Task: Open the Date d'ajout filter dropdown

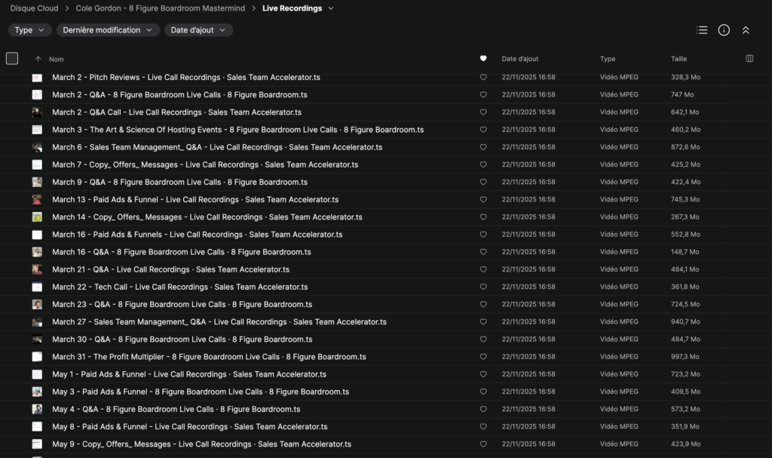Action: (x=198, y=30)
